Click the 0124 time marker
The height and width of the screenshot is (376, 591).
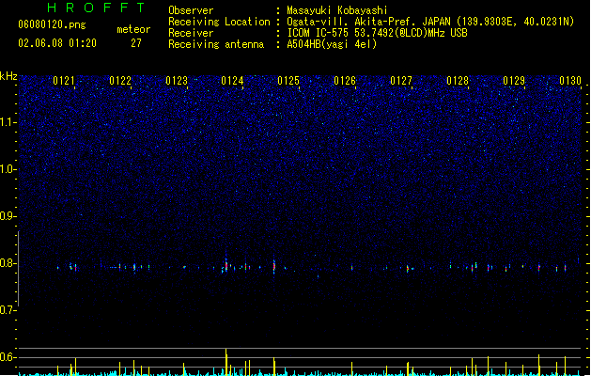[x=232, y=81]
